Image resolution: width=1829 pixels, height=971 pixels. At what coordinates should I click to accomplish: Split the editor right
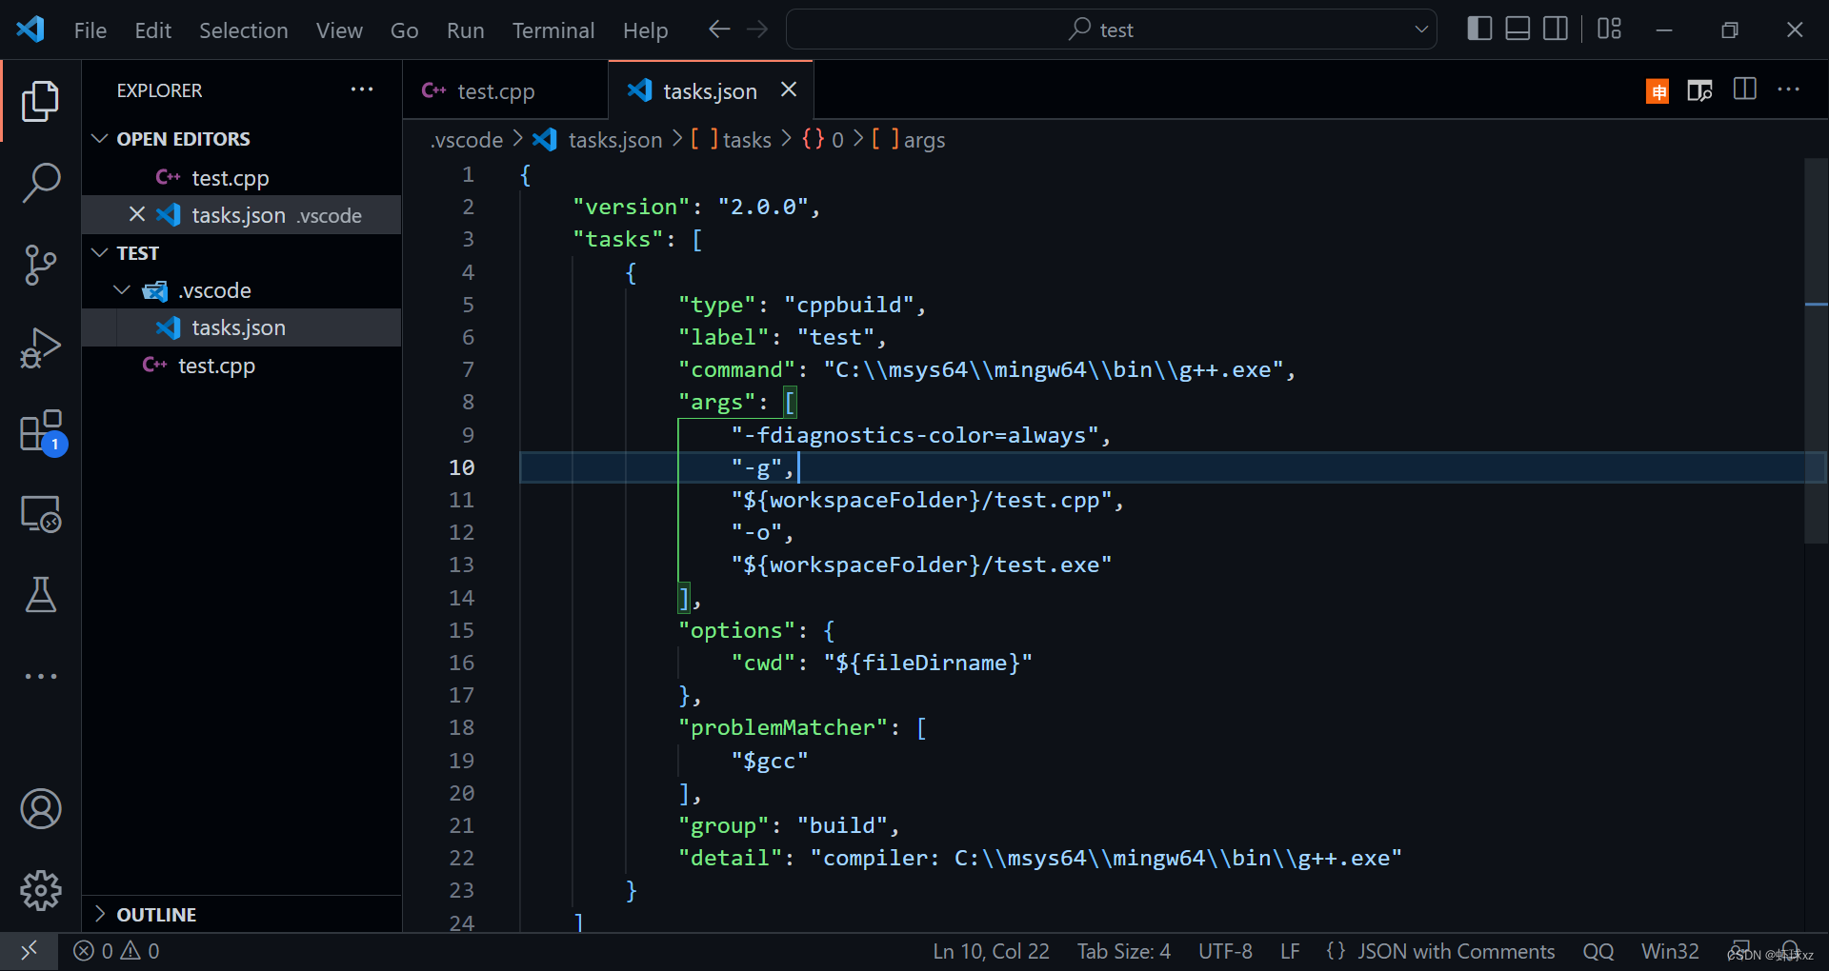[1745, 89]
